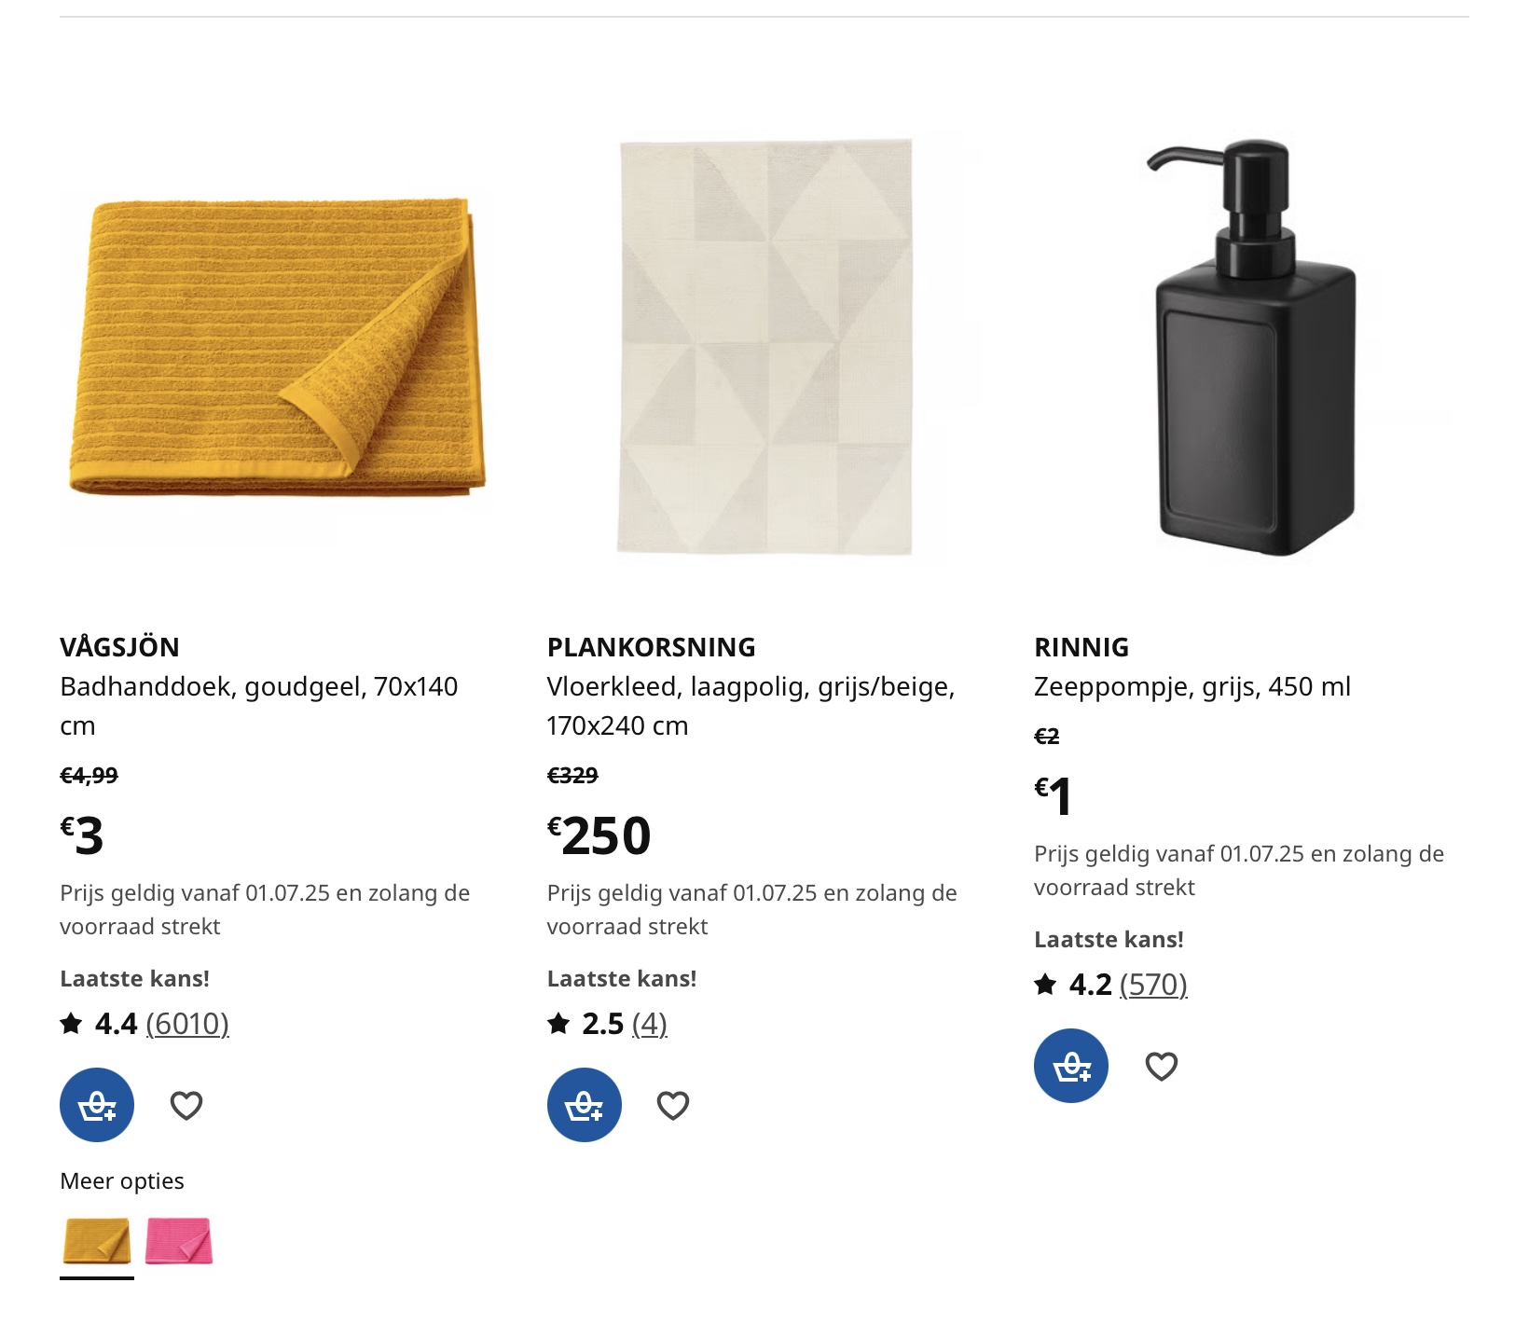This screenshot has width=1529, height=1338.
Task: Click the grey/beige rug product image
Action: coord(764,347)
